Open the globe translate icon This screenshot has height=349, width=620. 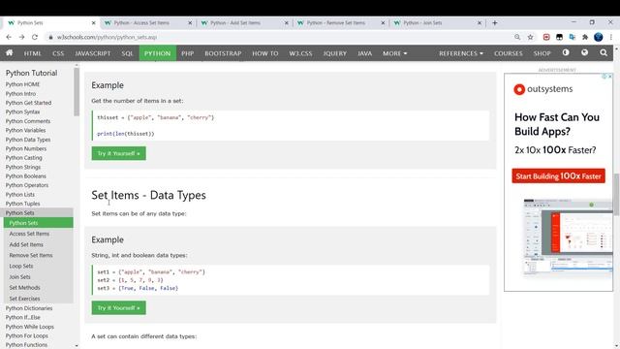tap(584, 52)
